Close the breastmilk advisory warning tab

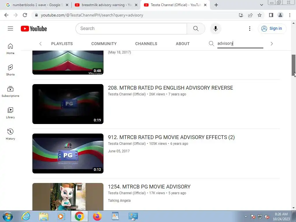click(x=136, y=5)
